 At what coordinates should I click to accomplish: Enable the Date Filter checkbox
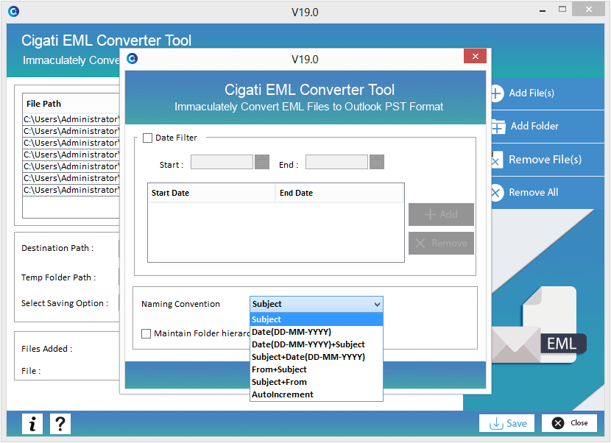pyautogui.click(x=148, y=138)
